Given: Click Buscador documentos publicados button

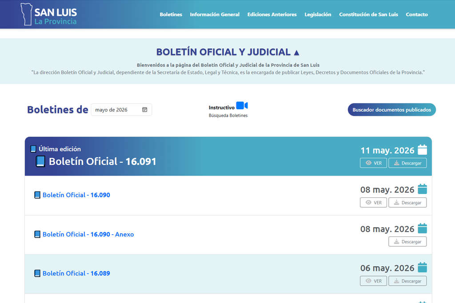Looking at the screenshot, I should coord(392,110).
